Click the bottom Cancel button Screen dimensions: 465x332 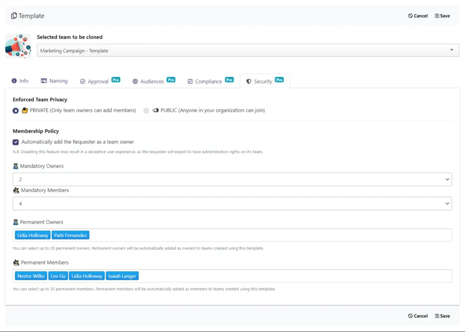pyautogui.click(x=418, y=316)
